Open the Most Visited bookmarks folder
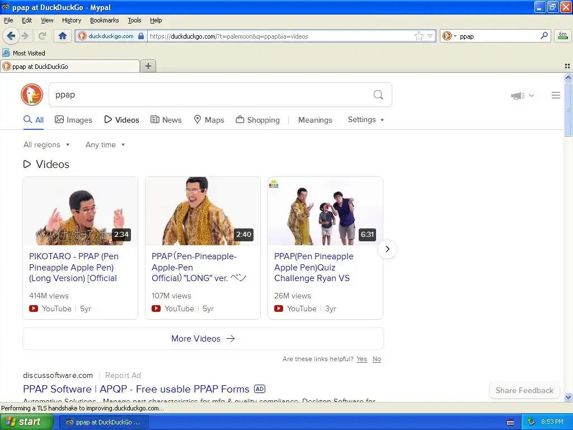This screenshot has height=430, width=573. (x=24, y=53)
